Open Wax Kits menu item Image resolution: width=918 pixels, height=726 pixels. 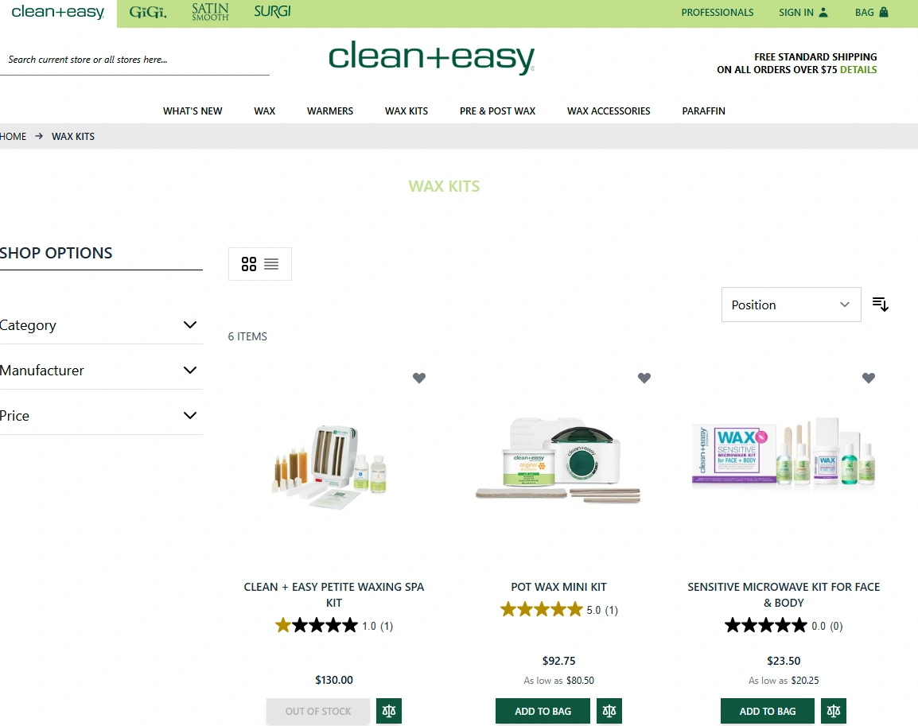click(406, 111)
